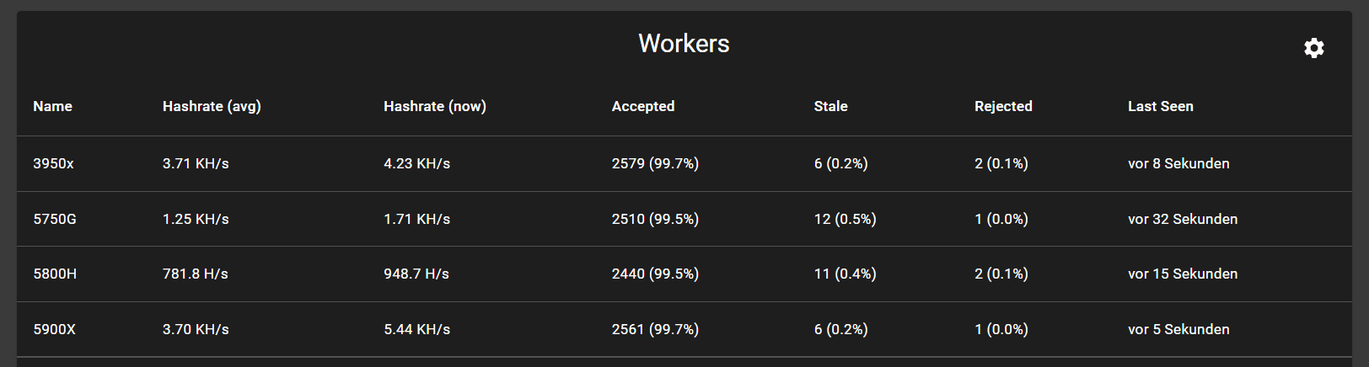
Task: Click accepted shares 2510 (99.5%)
Action: (655, 219)
